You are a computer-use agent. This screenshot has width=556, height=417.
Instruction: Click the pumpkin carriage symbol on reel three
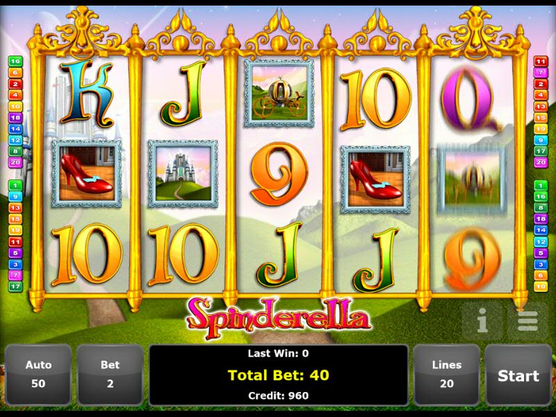[279, 93]
